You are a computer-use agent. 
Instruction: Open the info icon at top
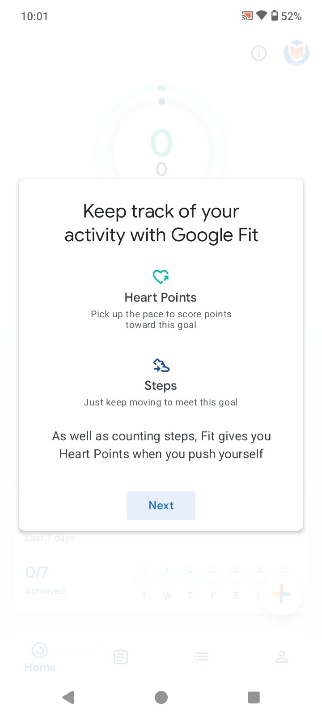(259, 54)
